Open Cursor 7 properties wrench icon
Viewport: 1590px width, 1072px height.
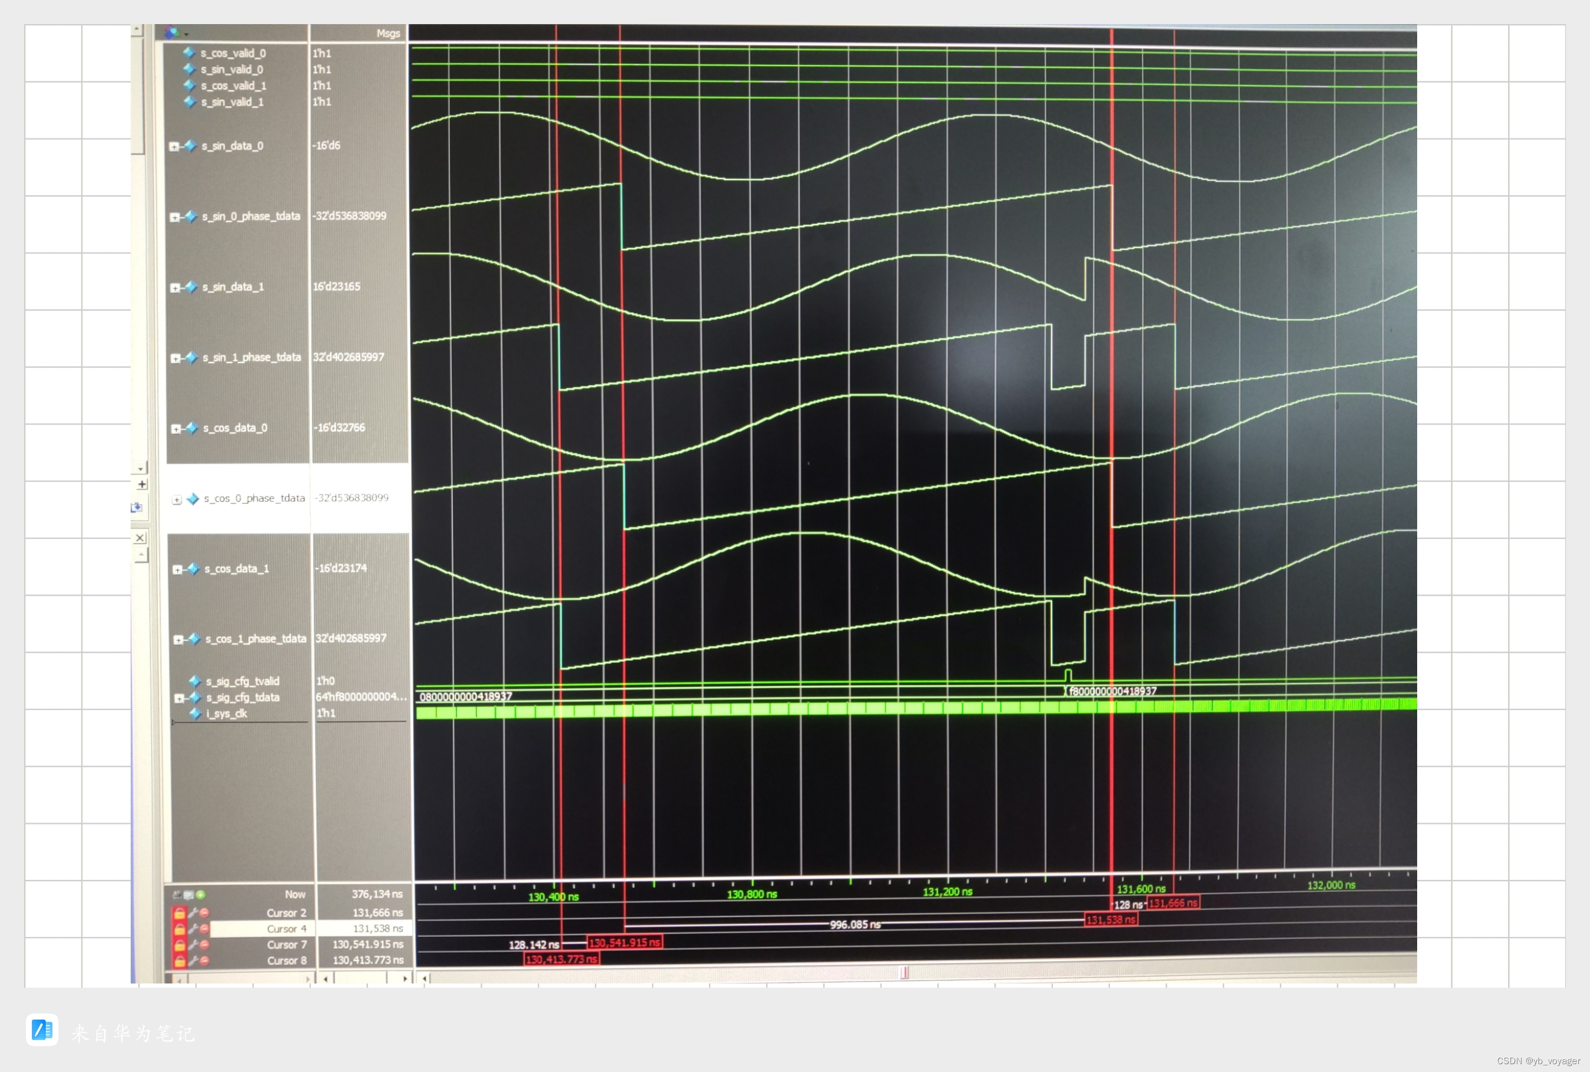(x=193, y=945)
